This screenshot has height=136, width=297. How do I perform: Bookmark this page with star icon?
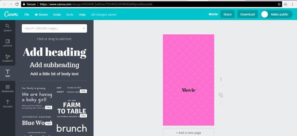click(279, 4)
